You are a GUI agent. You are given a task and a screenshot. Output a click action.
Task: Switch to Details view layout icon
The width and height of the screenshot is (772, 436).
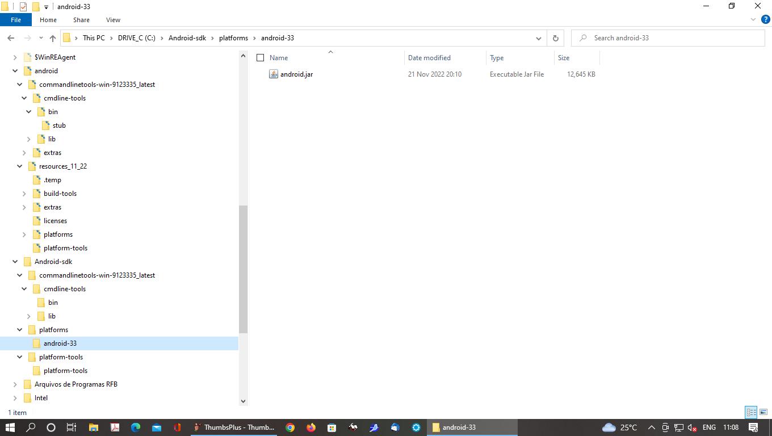(751, 412)
